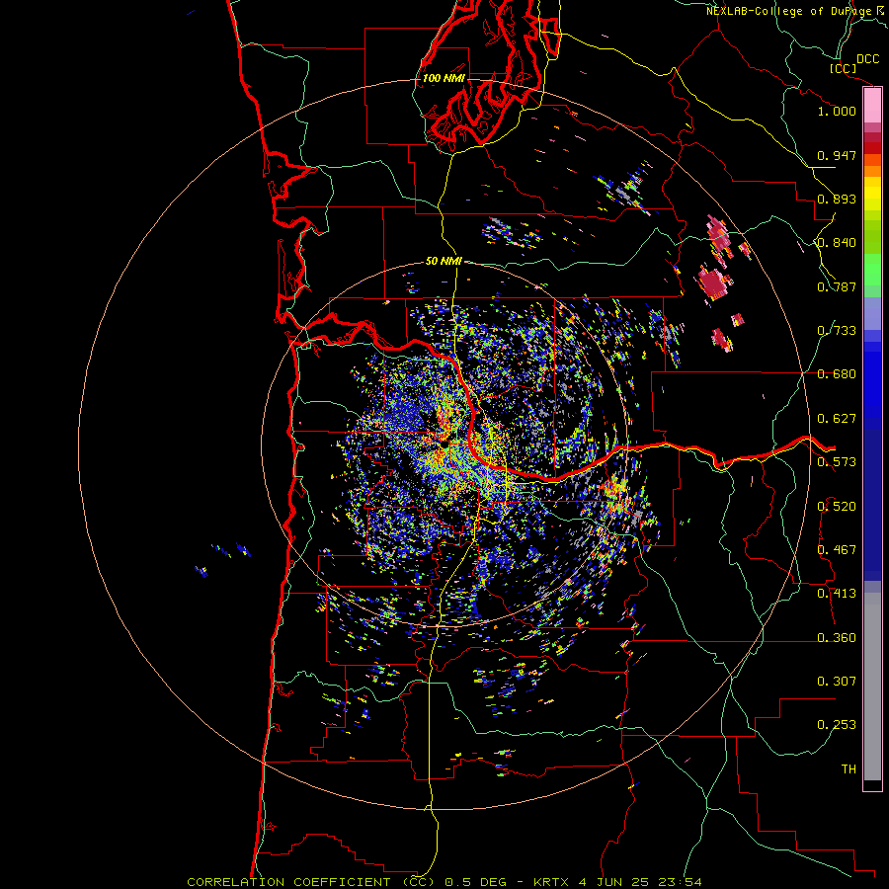Select the 50 NMI range ring label

(x=444, y=261)
